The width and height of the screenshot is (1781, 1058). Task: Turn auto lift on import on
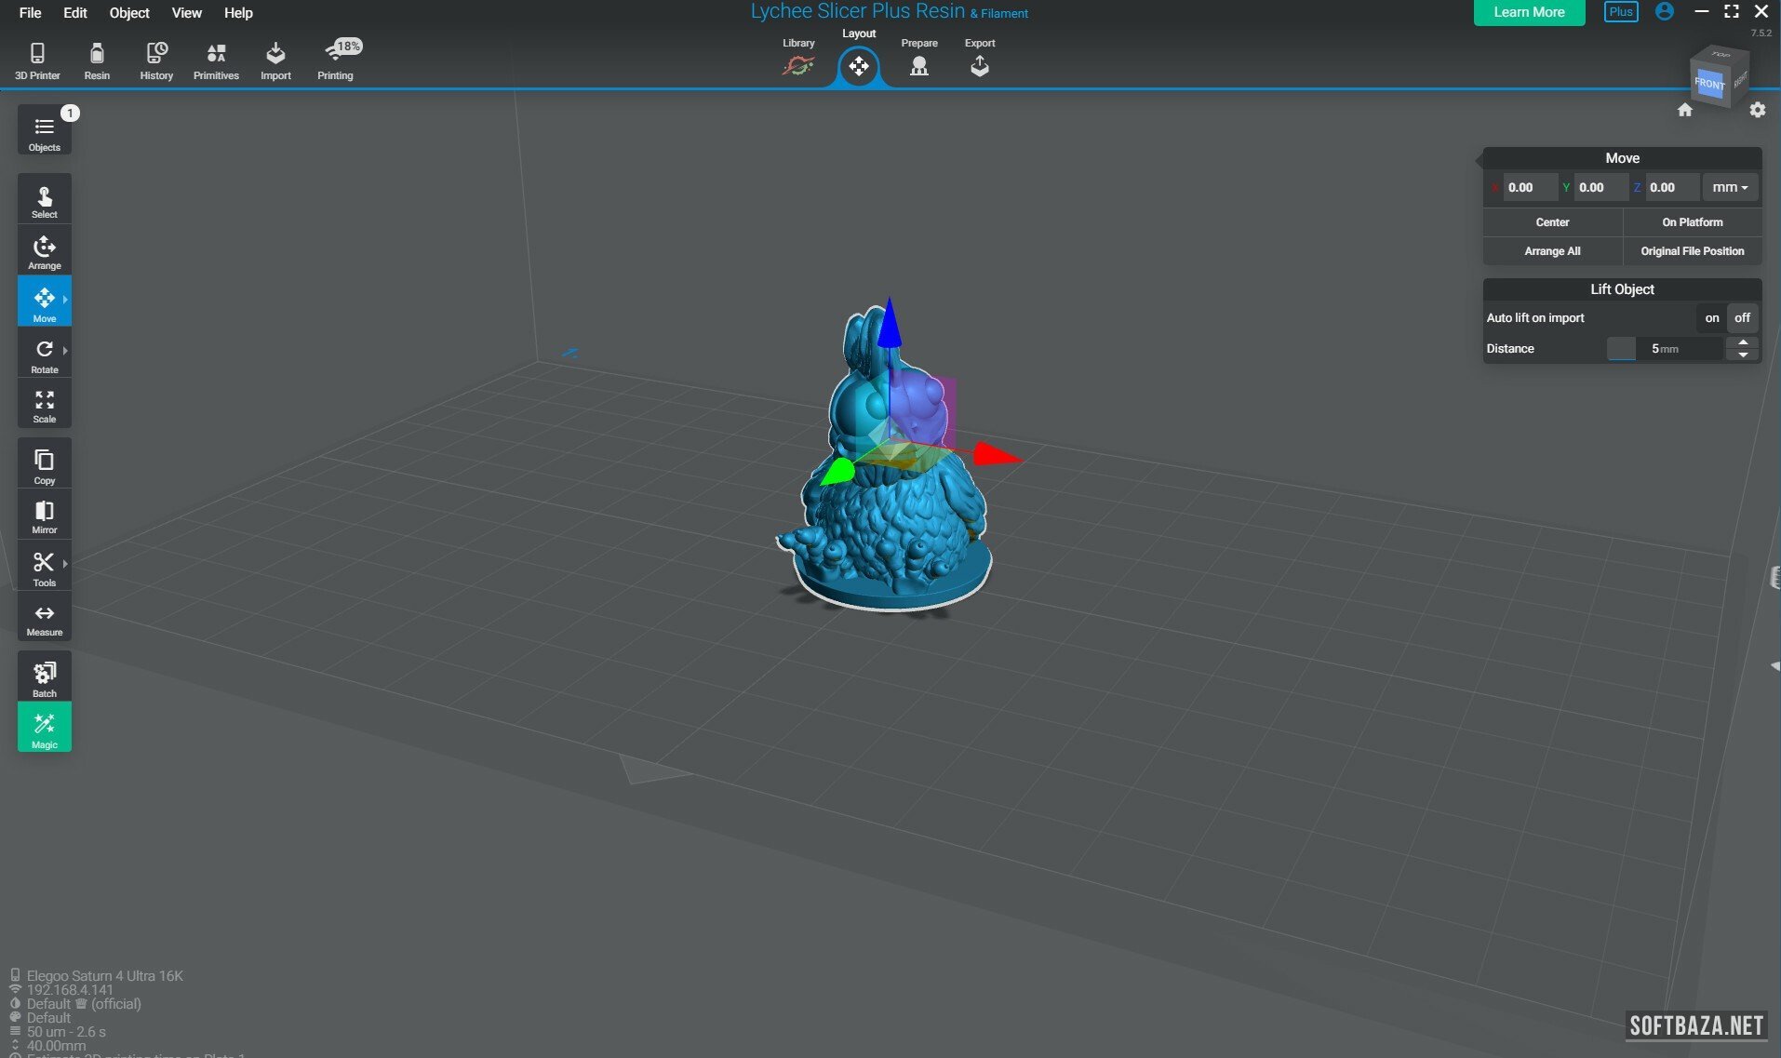click(x=1711, y=318)
